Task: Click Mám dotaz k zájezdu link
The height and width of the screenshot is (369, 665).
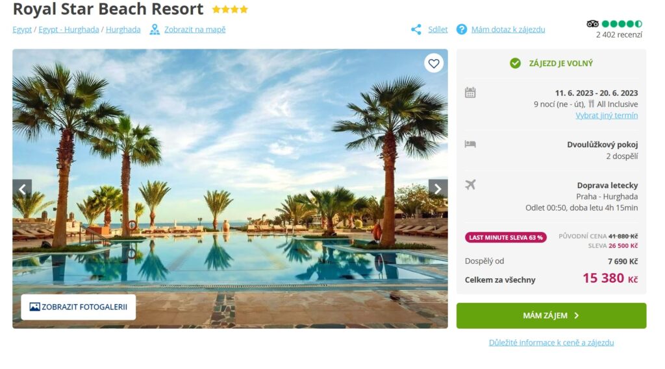Action: click(x=508, y=30)
